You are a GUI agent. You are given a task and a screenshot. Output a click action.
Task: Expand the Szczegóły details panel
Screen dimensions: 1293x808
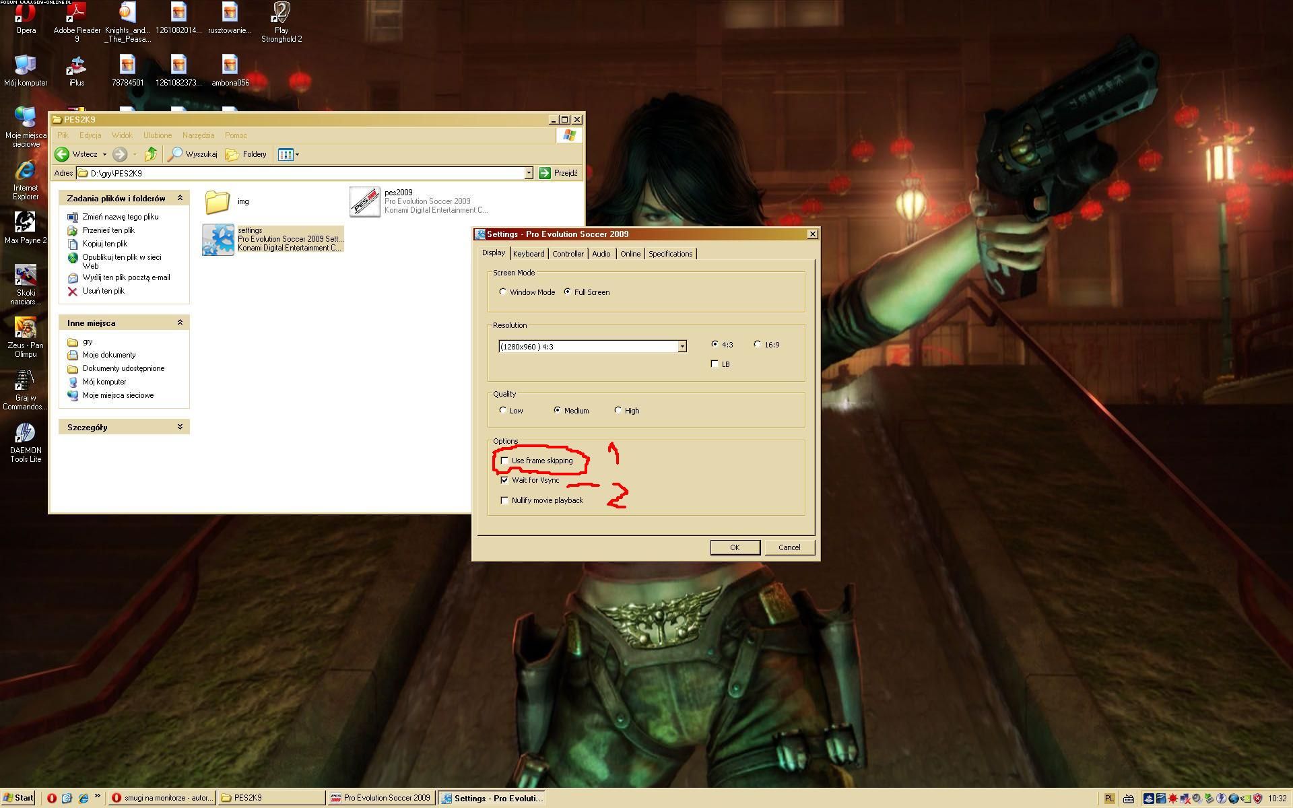click(180, 427)
